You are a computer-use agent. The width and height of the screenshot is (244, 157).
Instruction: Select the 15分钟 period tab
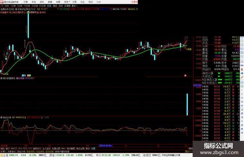pyautogui.click(x=27, y=6)
